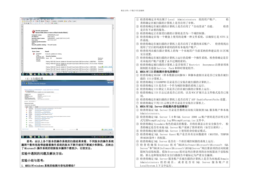Open the Sort Order dropdown in the MBSA report
Image resolution: width=265 pixels, height=188 pixels.
point(32,102)
